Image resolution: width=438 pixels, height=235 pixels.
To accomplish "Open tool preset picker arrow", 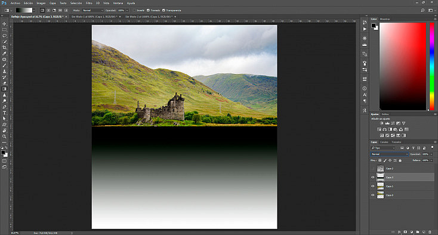I will tap(11, 10).
